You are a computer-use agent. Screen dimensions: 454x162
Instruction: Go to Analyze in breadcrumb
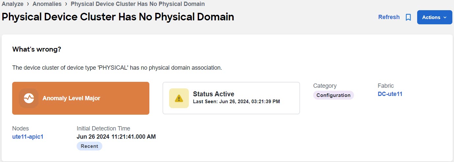(x=13, y=4)
